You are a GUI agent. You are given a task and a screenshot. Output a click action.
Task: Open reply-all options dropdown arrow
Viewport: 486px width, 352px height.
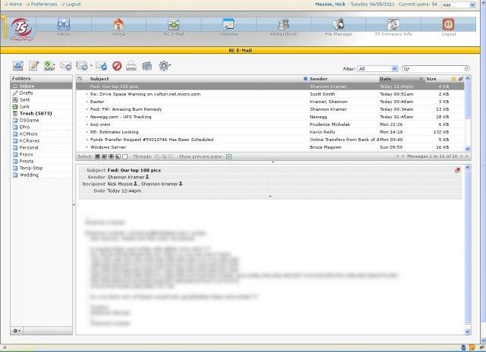click(91, 66)
